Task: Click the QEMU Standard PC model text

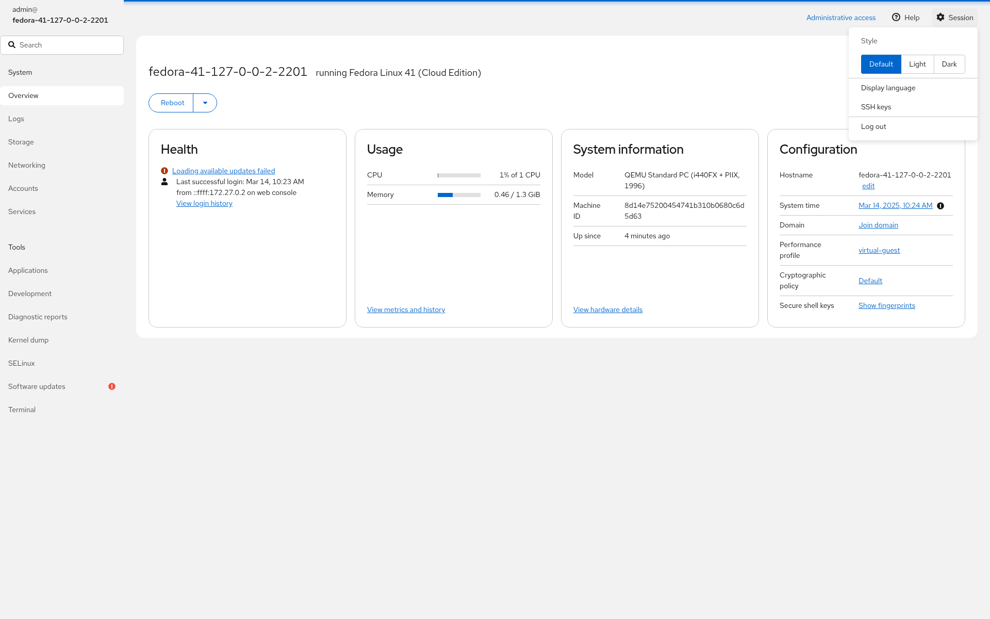Action: pyautogui.click(x=682, y=180)
